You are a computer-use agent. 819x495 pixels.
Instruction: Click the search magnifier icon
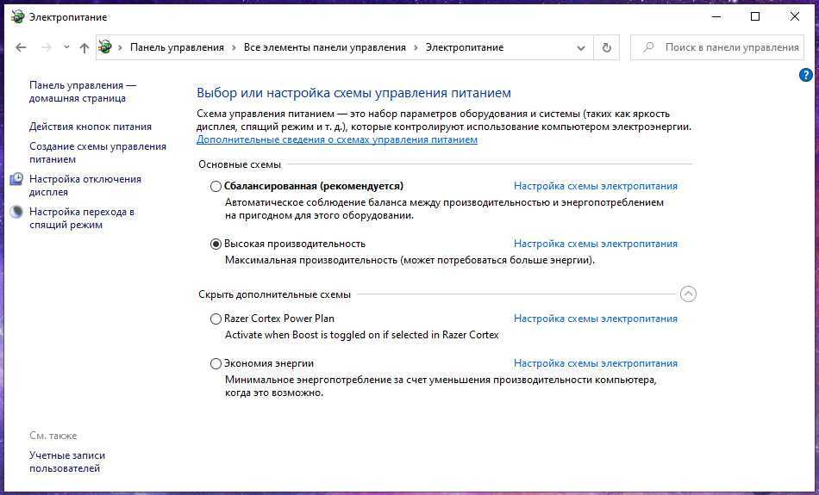click(x=648, y=47)
